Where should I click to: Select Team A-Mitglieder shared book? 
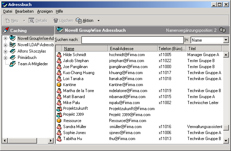point(33,64)
